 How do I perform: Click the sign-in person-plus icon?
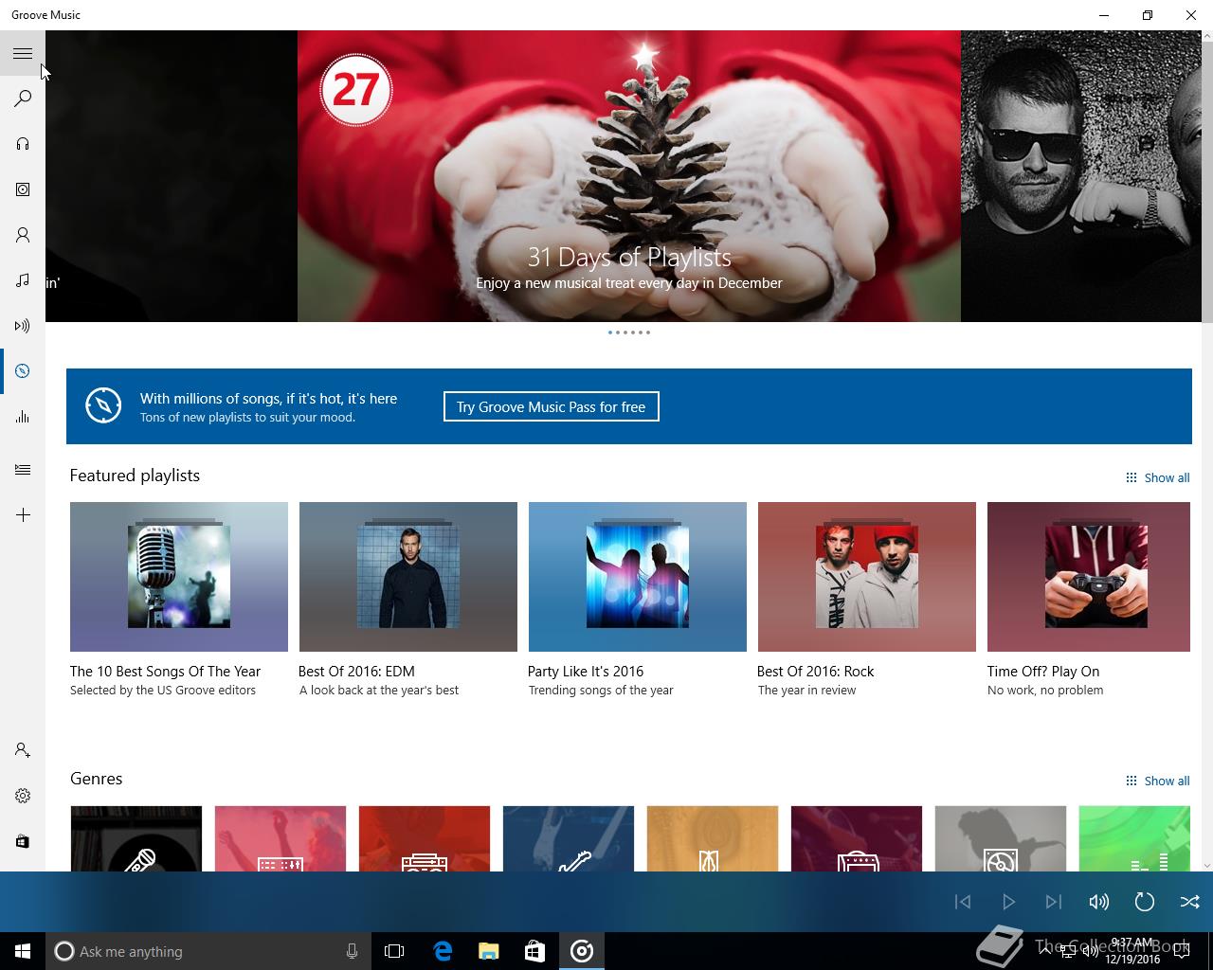click(x=23, y=750)
